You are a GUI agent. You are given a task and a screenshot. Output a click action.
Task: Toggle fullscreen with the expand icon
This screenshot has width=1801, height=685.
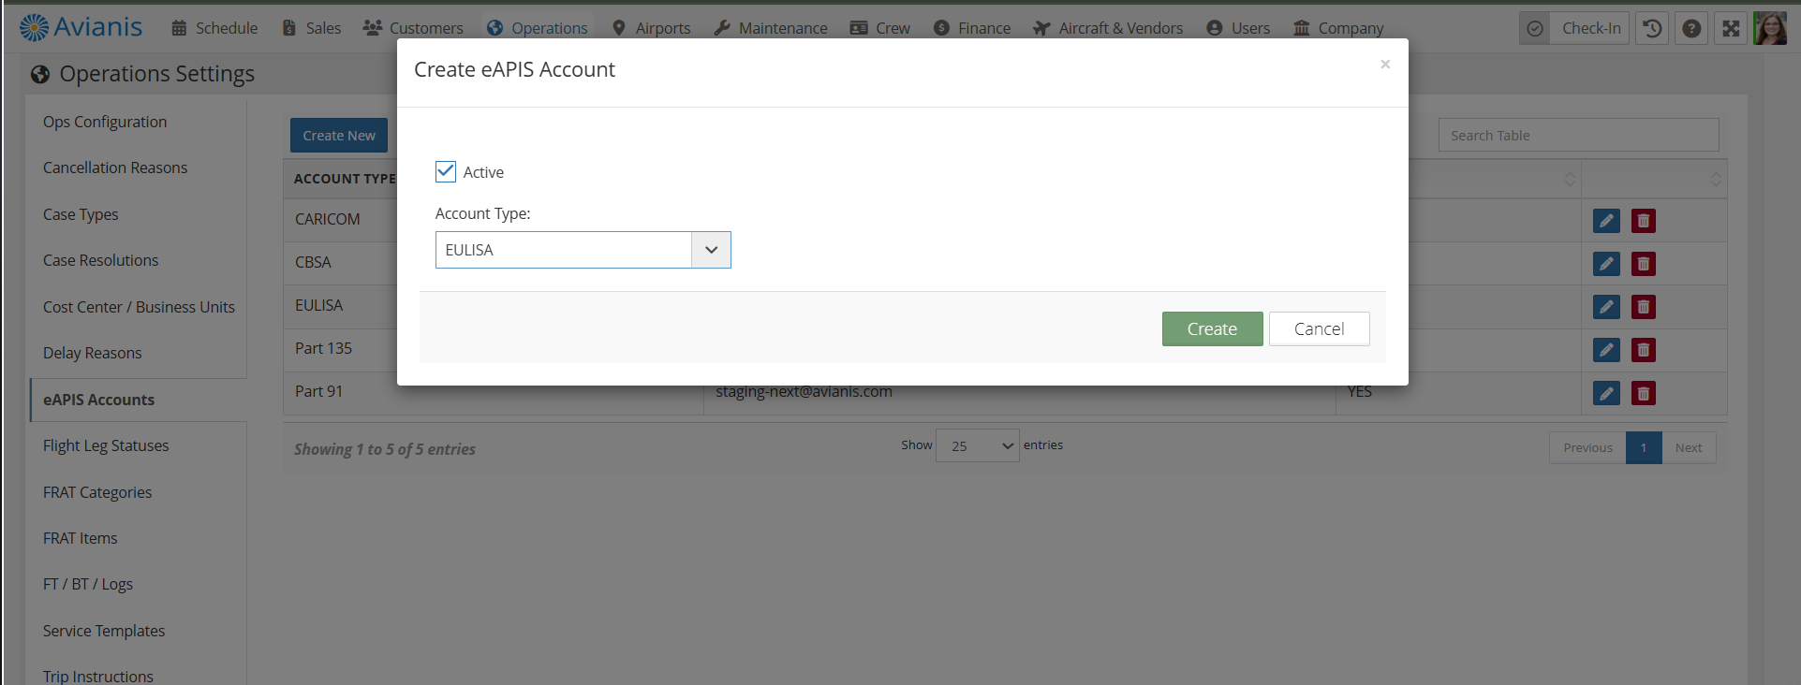(1730, 28)
